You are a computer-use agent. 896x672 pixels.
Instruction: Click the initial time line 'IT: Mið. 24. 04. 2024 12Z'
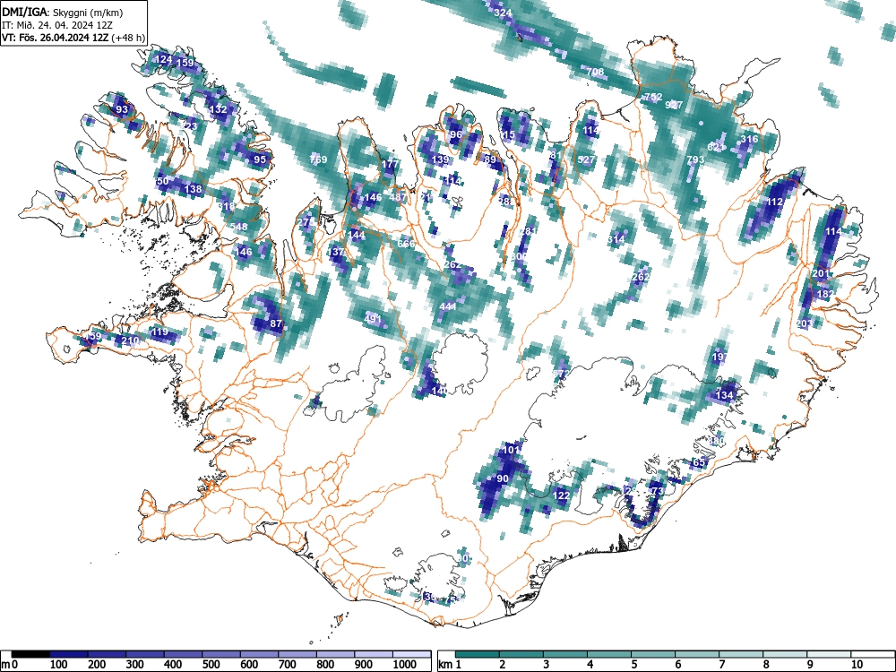point(57,25)
